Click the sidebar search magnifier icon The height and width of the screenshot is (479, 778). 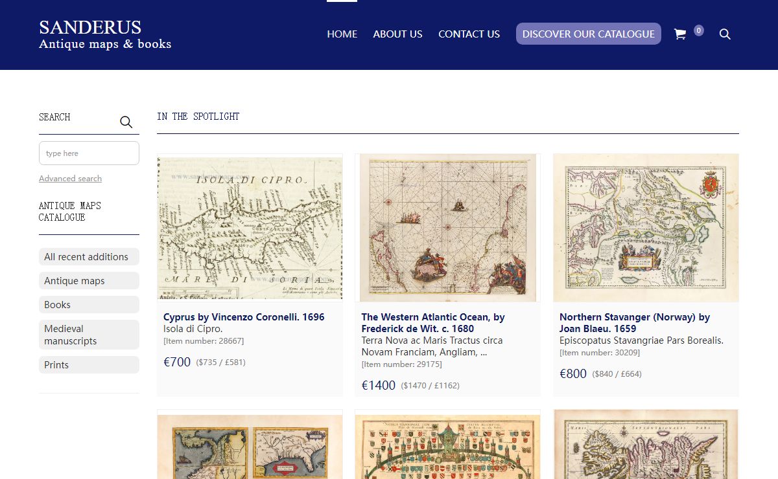pyautogui.click(x=126, y=122)
